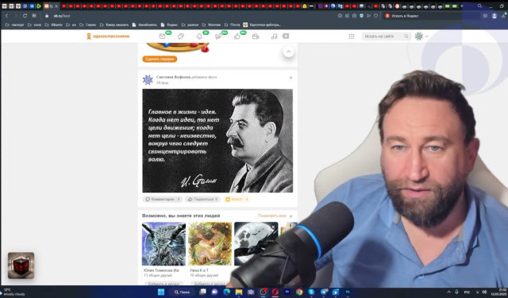This screenshot has height=298, width=508.
Task: Open File Explorer in the Windows taskbar
Action: pos(239,292)
